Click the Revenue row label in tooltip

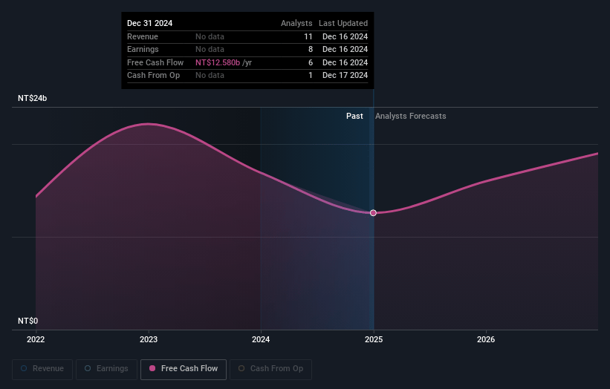(143, 36)
